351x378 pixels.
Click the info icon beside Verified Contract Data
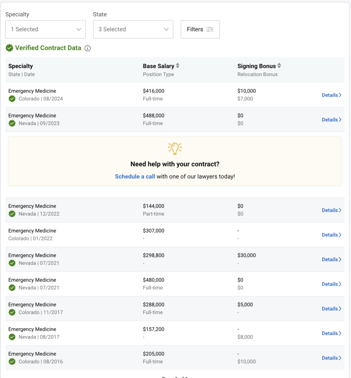tap(88, 48)
